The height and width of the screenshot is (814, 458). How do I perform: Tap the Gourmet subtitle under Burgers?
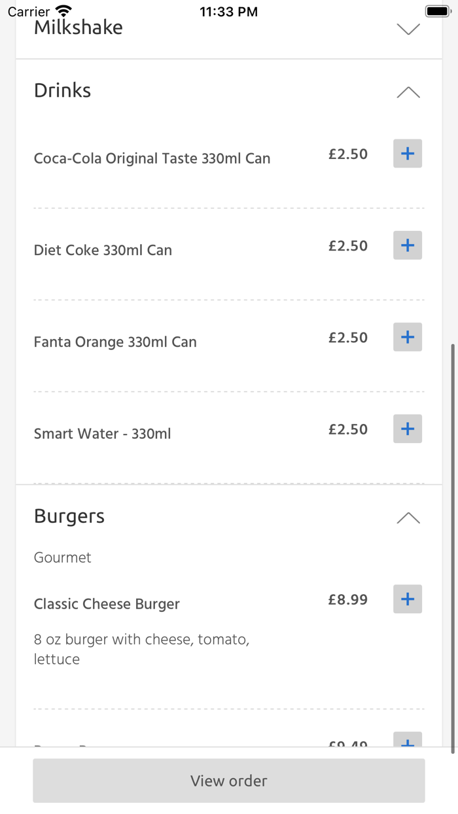(62, 557)
